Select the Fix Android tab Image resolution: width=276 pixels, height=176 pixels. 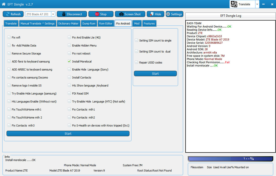[x=123, y=23]
